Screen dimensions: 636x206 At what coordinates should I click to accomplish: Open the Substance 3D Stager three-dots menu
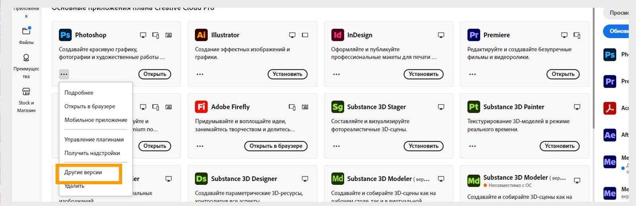tap(336, 146)
